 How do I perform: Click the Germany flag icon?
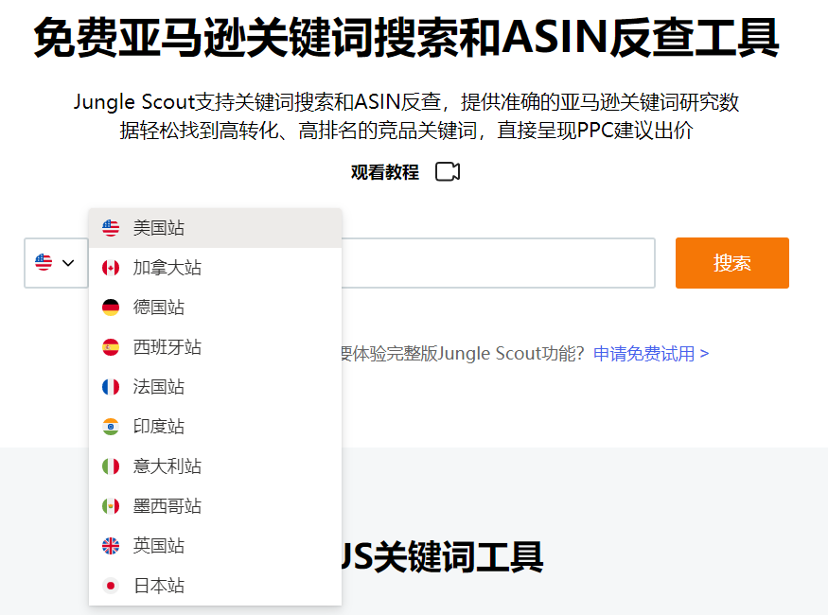pyautogui.click(x=111, y=307)
